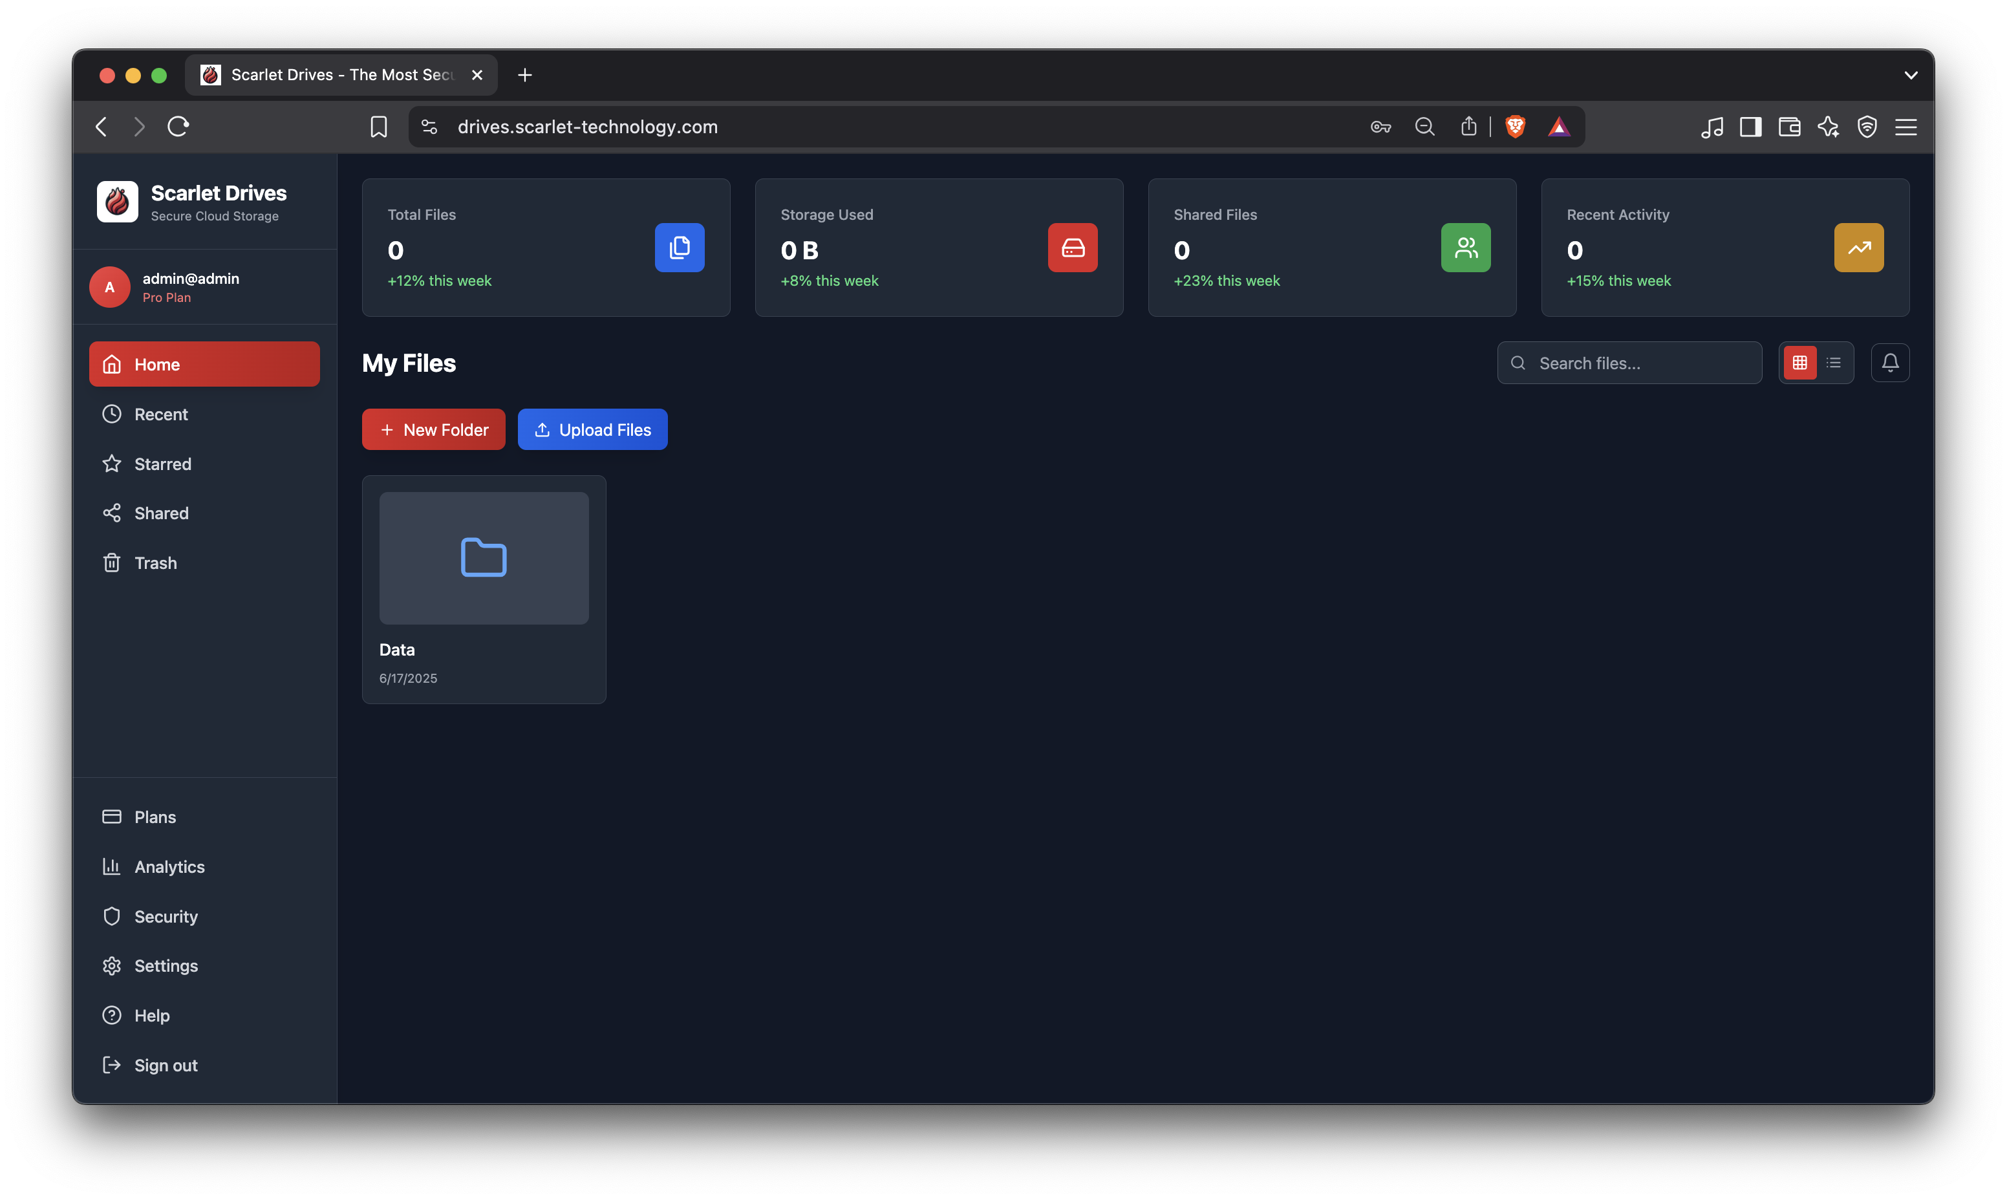View the Trash
Image resolution: width=2007 pixels, height=1200 pixels.
pos(204,562)
